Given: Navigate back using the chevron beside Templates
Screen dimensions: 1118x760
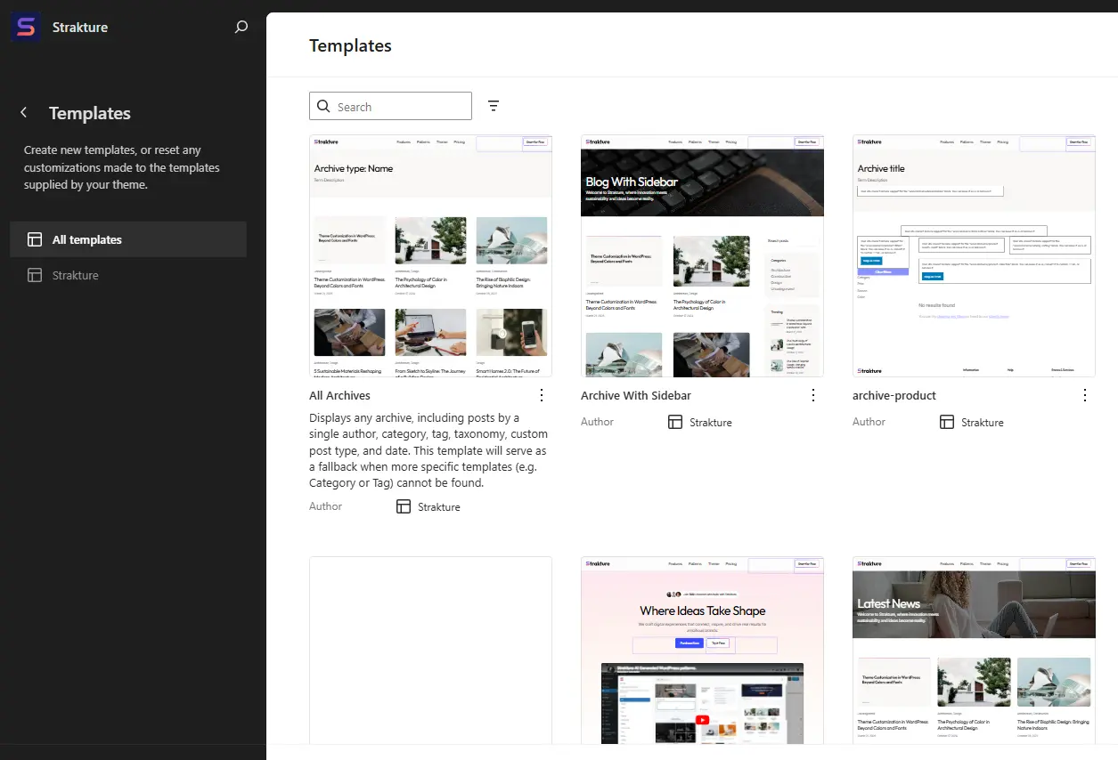Looking at the screenshot, I should click(22, 113).
